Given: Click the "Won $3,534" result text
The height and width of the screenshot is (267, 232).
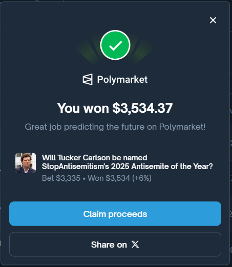Looking at the screenshot, I should coord(109,178).
